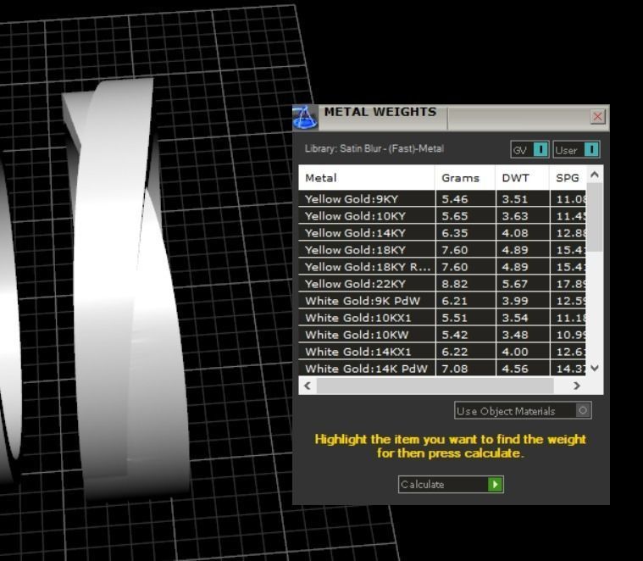Click the Grams column header
This screenshot has height=561, width=643.
[x=465, y=178]
